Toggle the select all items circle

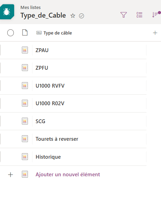tap(10, 33)
